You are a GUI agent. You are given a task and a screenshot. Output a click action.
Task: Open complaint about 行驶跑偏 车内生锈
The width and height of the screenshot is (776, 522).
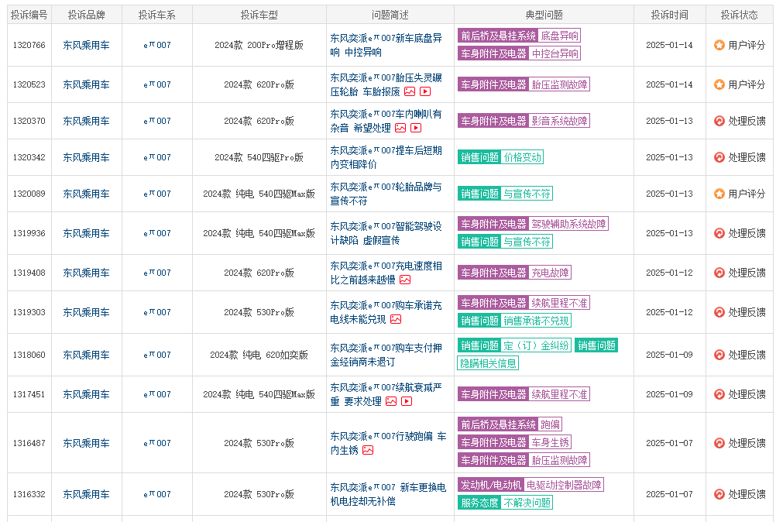388,443
